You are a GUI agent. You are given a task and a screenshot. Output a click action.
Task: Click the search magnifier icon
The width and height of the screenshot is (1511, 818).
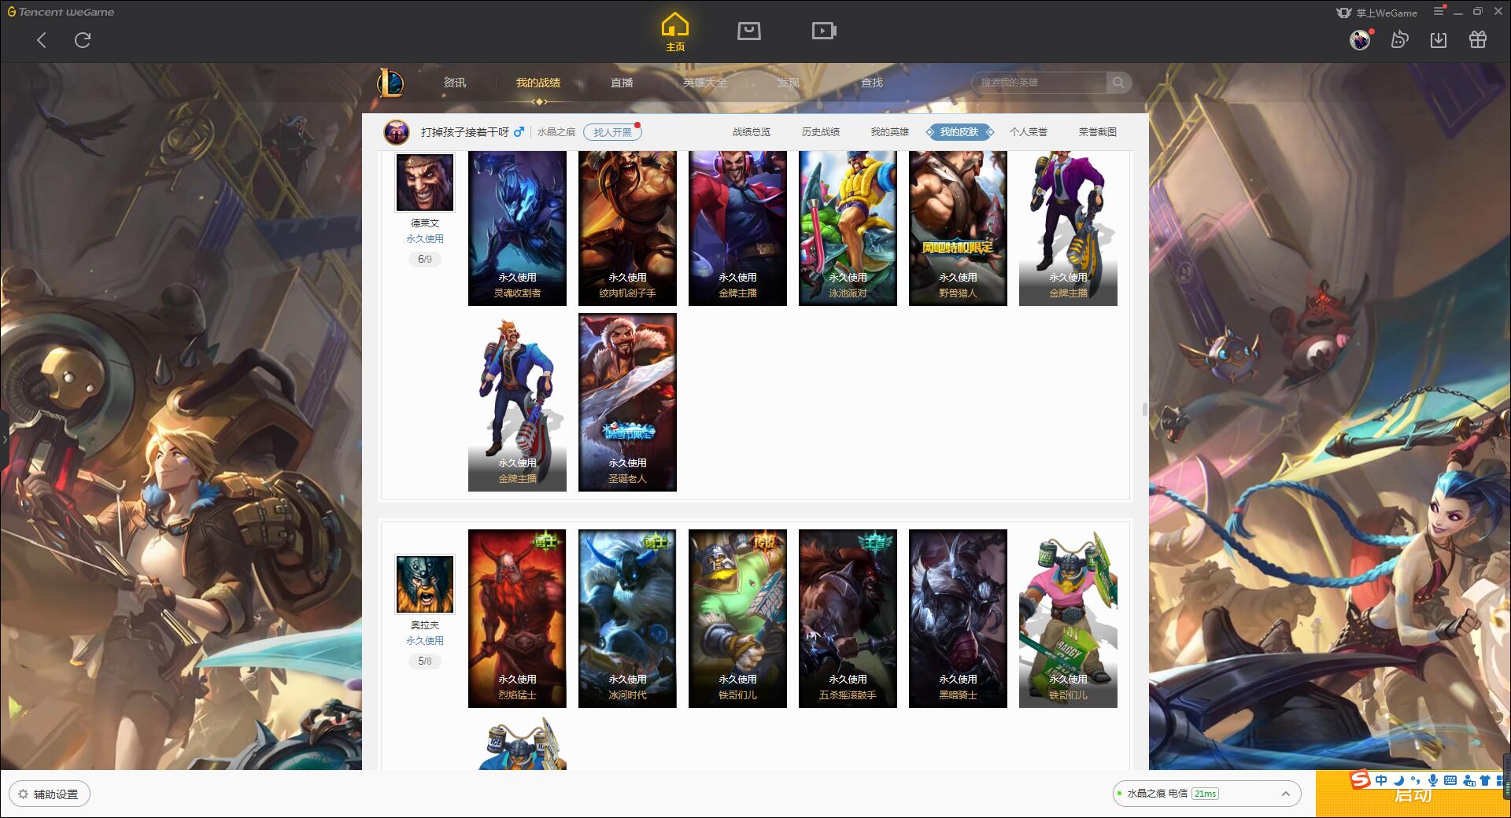(x=1118, y=83)
